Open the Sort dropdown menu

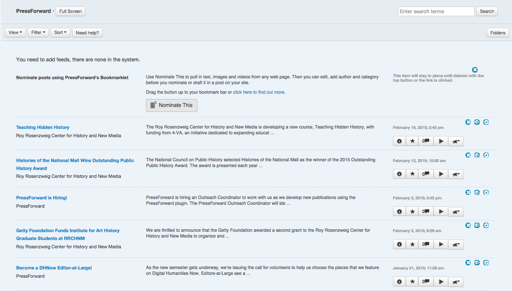[x=61, y=32]
